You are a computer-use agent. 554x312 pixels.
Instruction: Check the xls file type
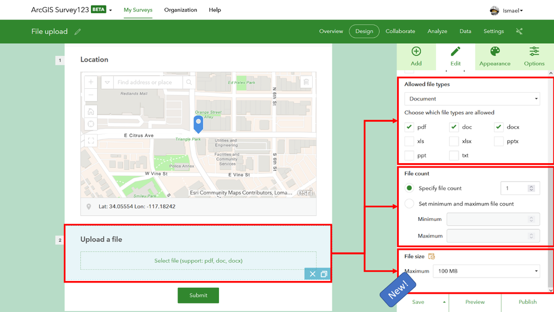click(409, 141)
